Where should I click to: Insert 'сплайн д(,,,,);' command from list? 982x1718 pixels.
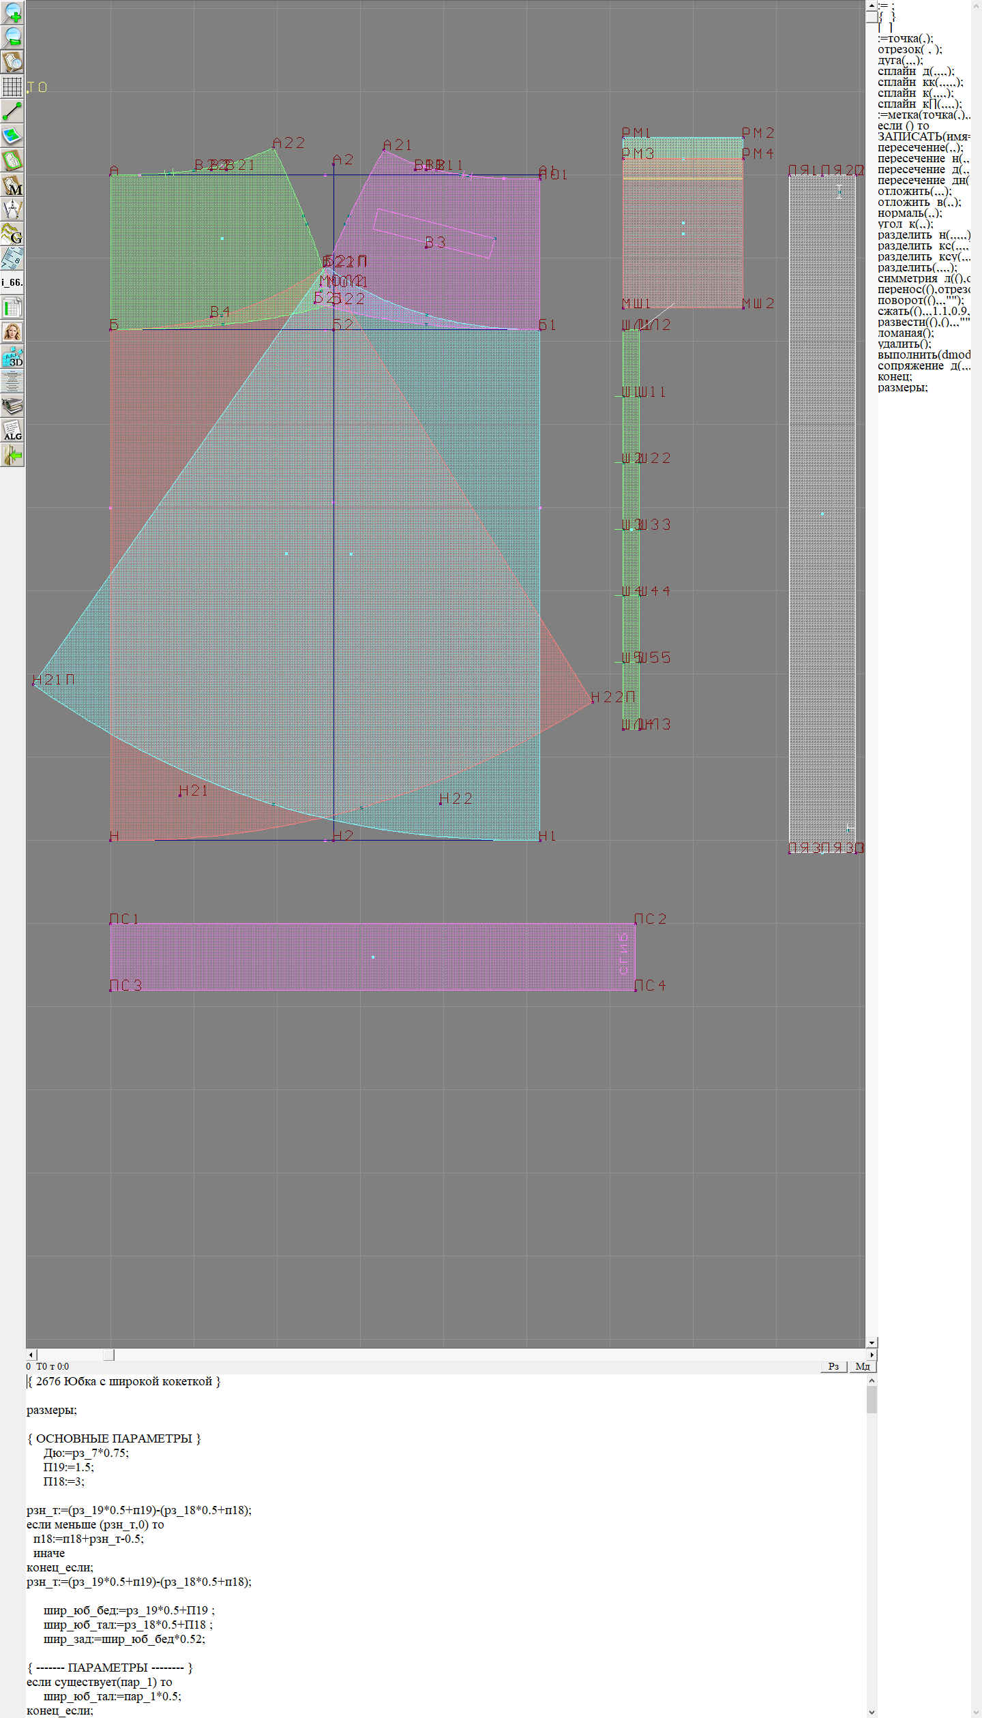(x=916, y=72)
